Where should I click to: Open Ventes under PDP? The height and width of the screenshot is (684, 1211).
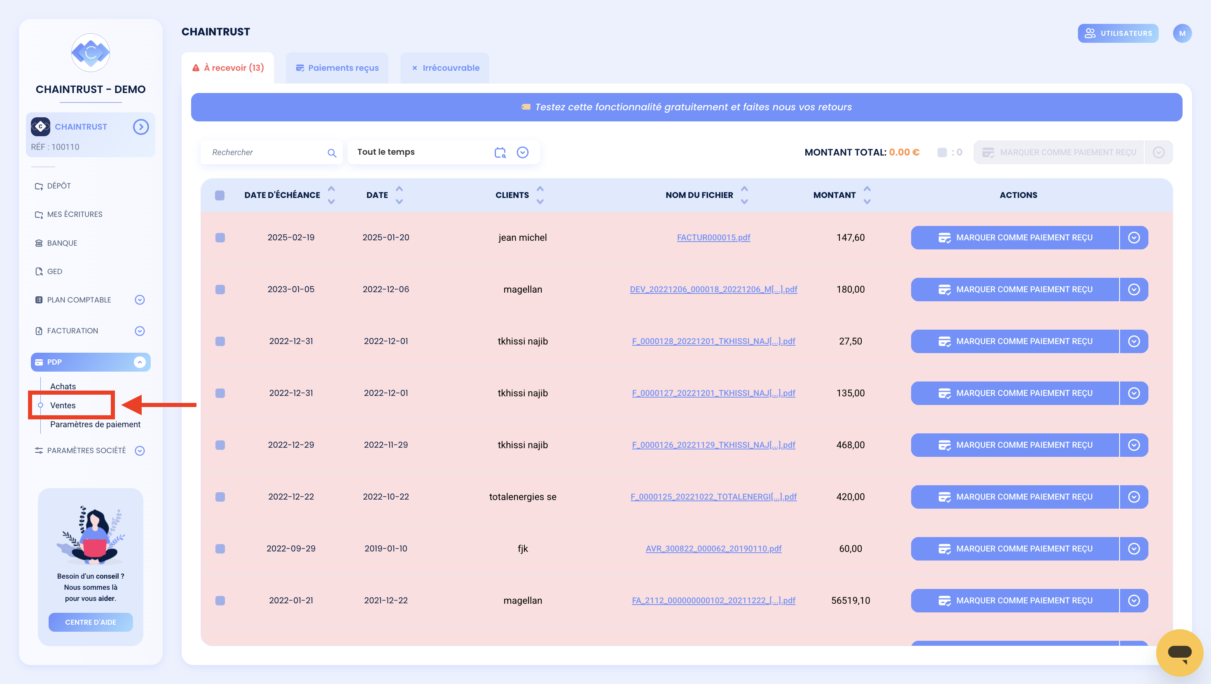63,405
